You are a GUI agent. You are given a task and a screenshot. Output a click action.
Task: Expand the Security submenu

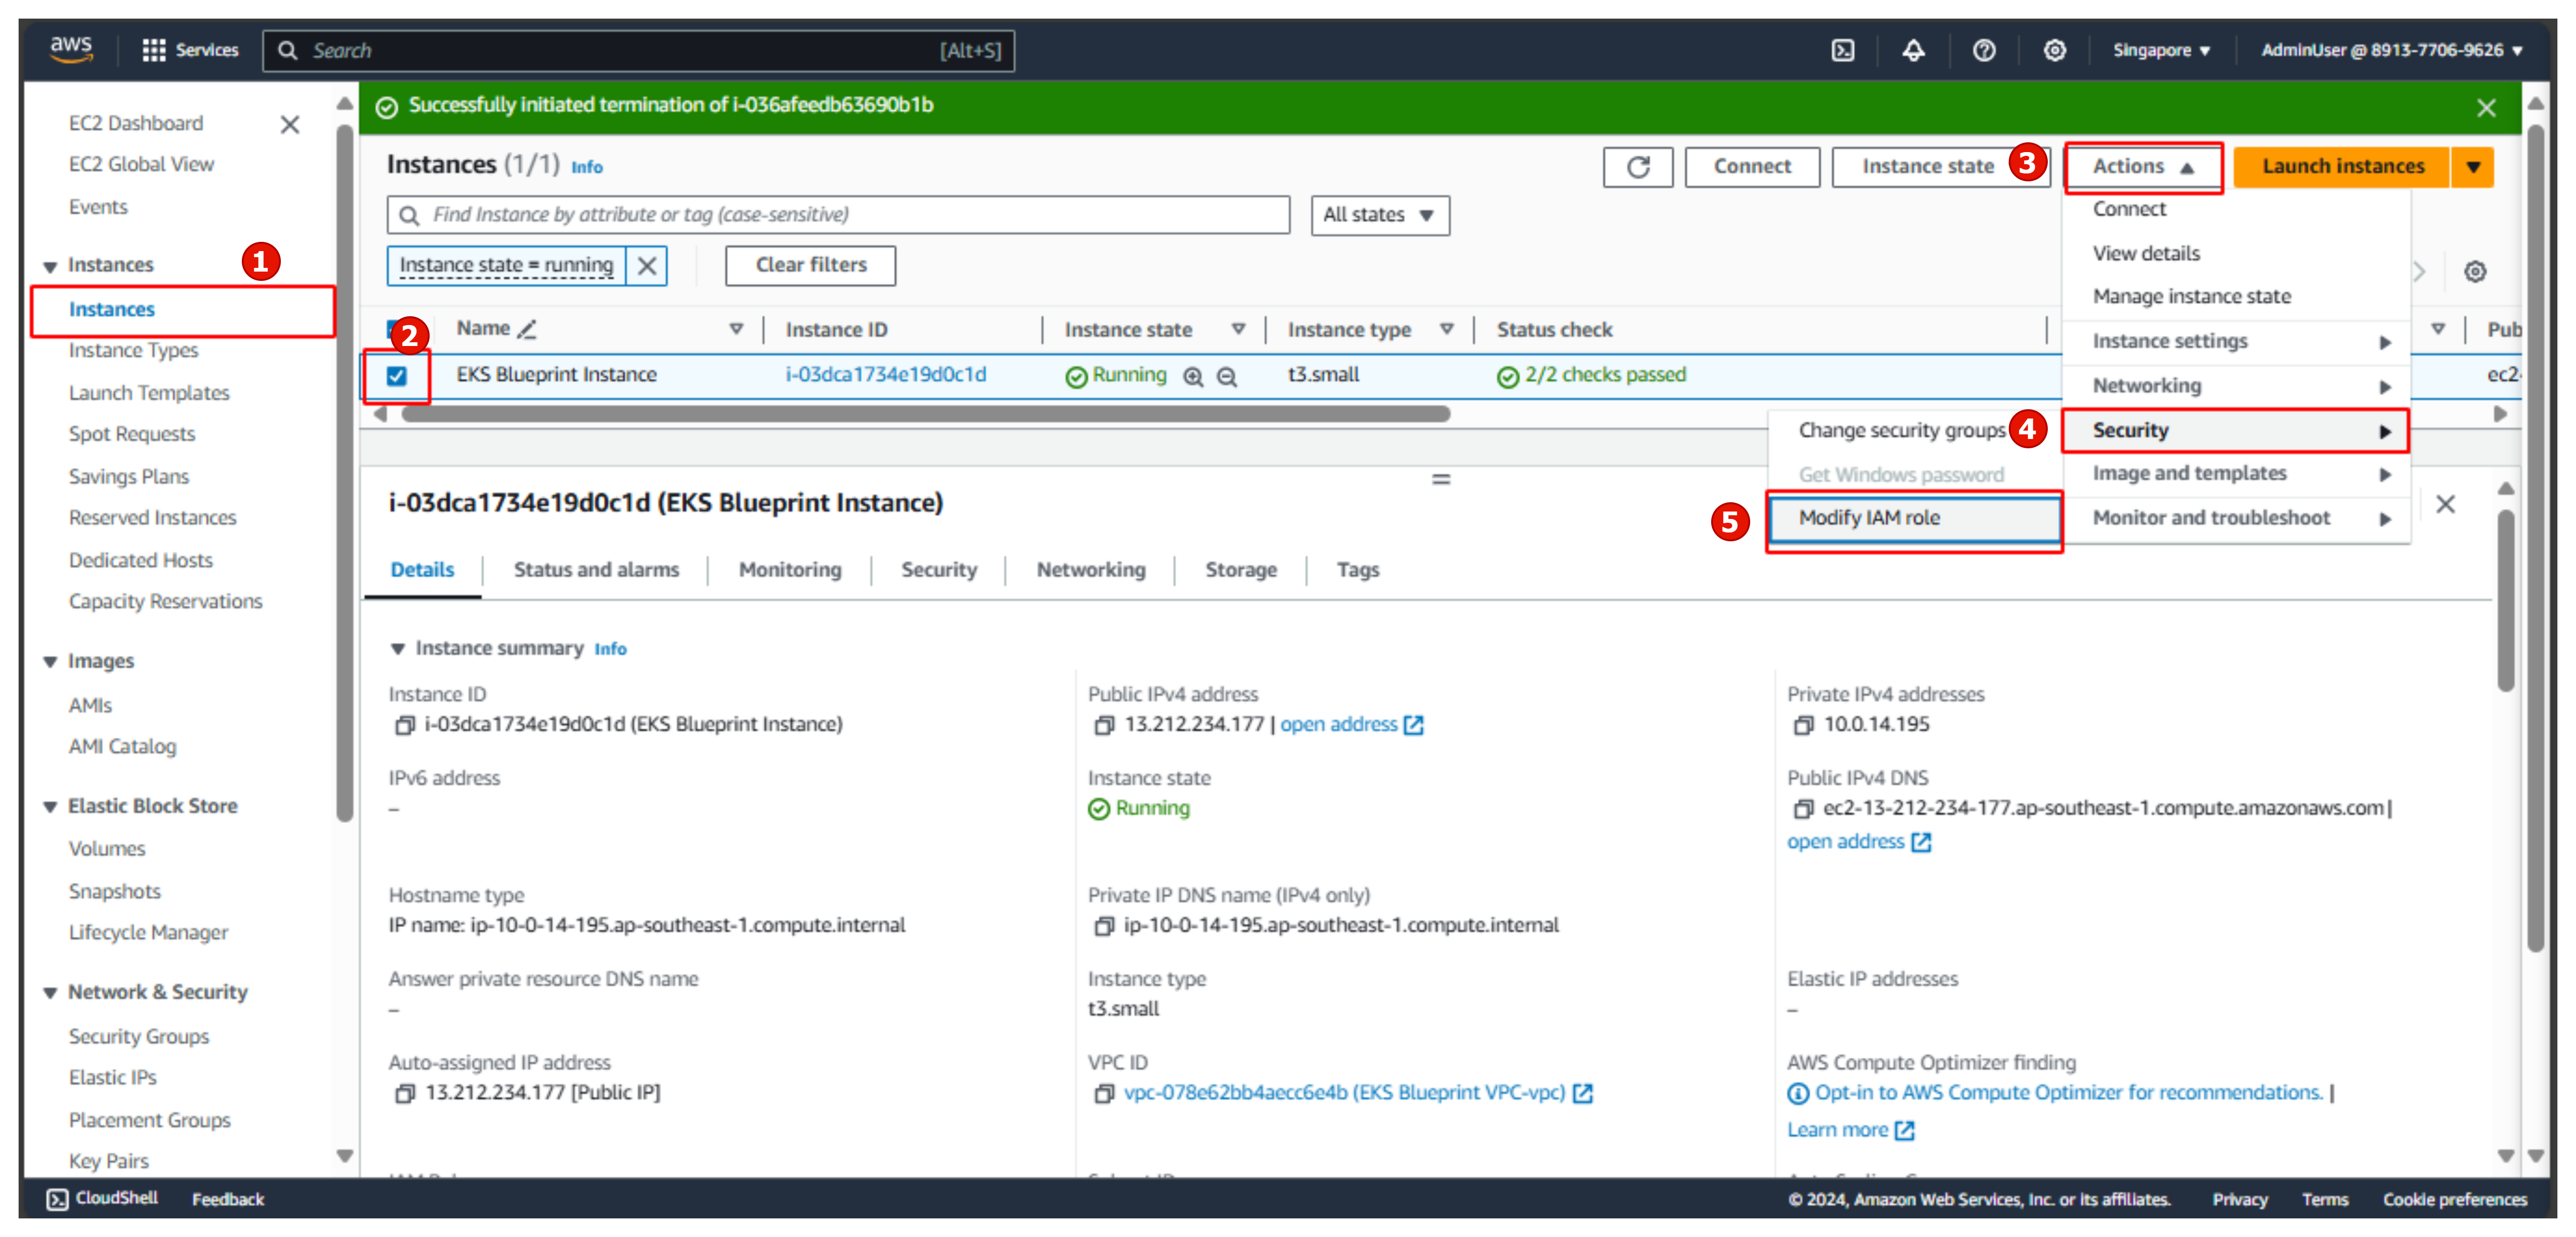coord(2237,431)
